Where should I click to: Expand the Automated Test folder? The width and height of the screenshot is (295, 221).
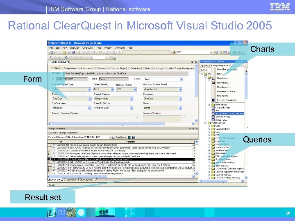click(x=209, y=129)
